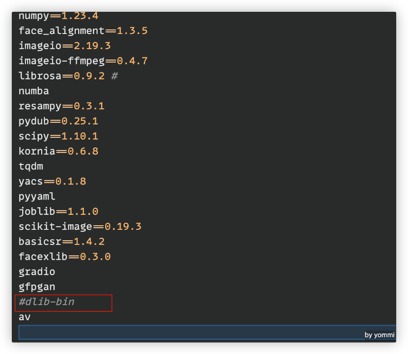Select the kornia==0.6.8 line

click(58, 151)
